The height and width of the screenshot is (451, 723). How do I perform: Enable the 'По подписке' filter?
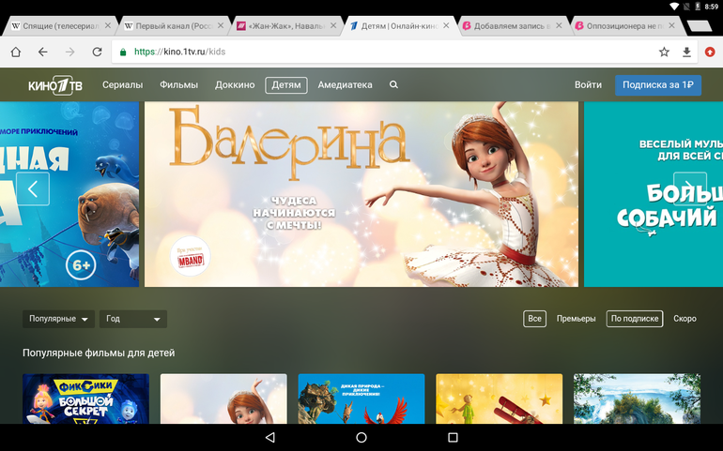(635, 319)
